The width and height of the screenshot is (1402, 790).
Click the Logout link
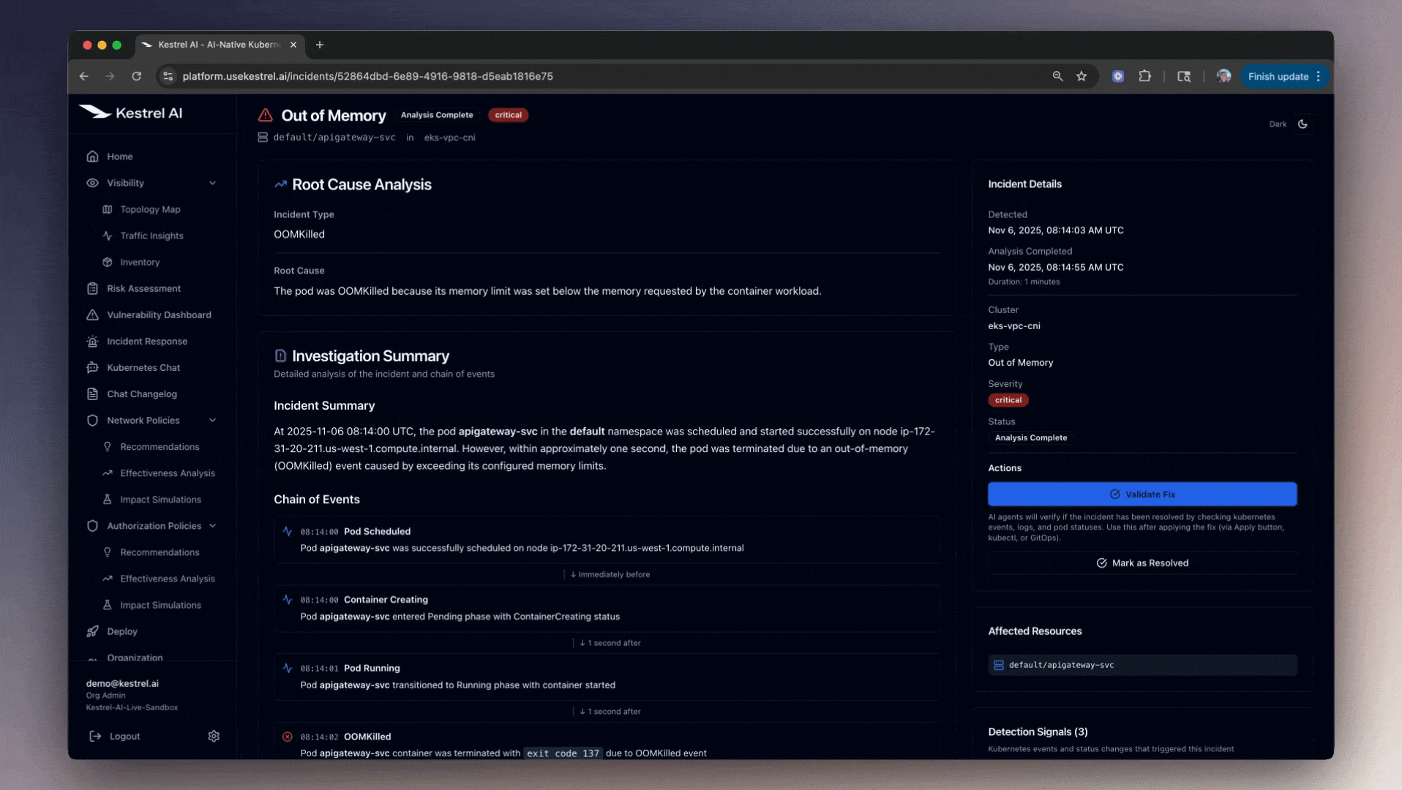124,736
